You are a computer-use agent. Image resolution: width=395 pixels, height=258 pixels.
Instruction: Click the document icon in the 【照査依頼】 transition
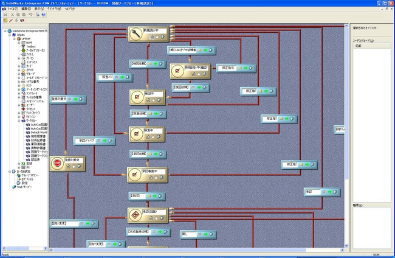click(162, 114)
